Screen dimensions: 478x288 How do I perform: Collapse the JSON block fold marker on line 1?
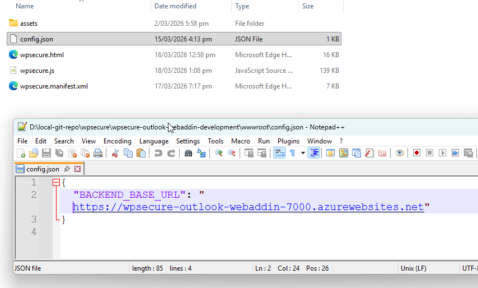pos(56,183)
